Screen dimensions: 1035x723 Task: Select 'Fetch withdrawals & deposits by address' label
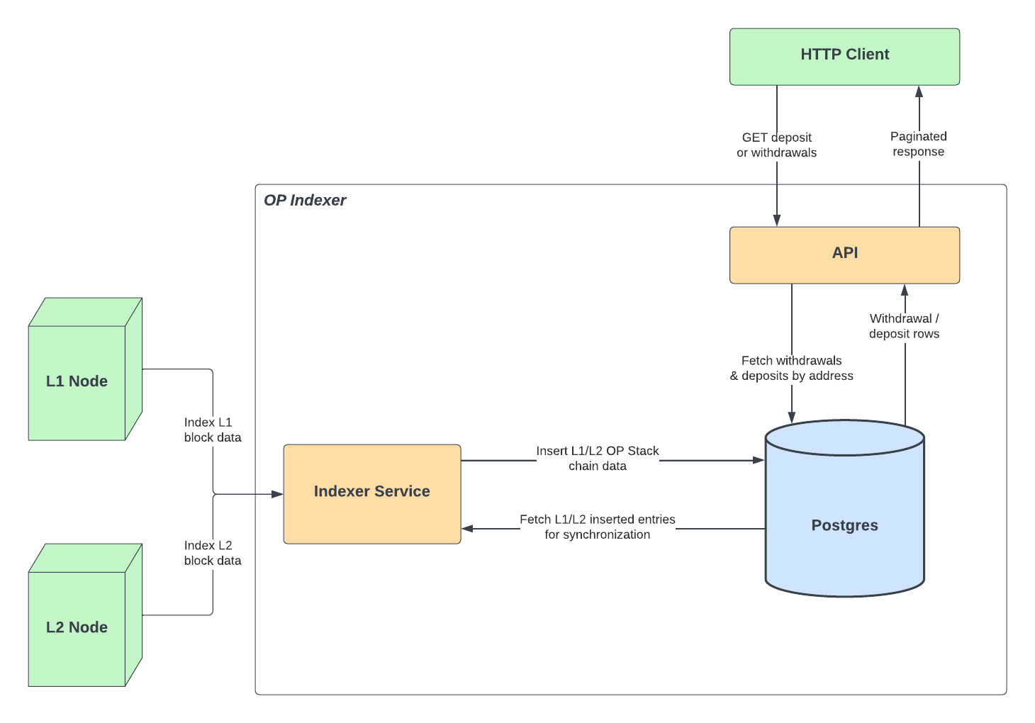tap(792, 368)
